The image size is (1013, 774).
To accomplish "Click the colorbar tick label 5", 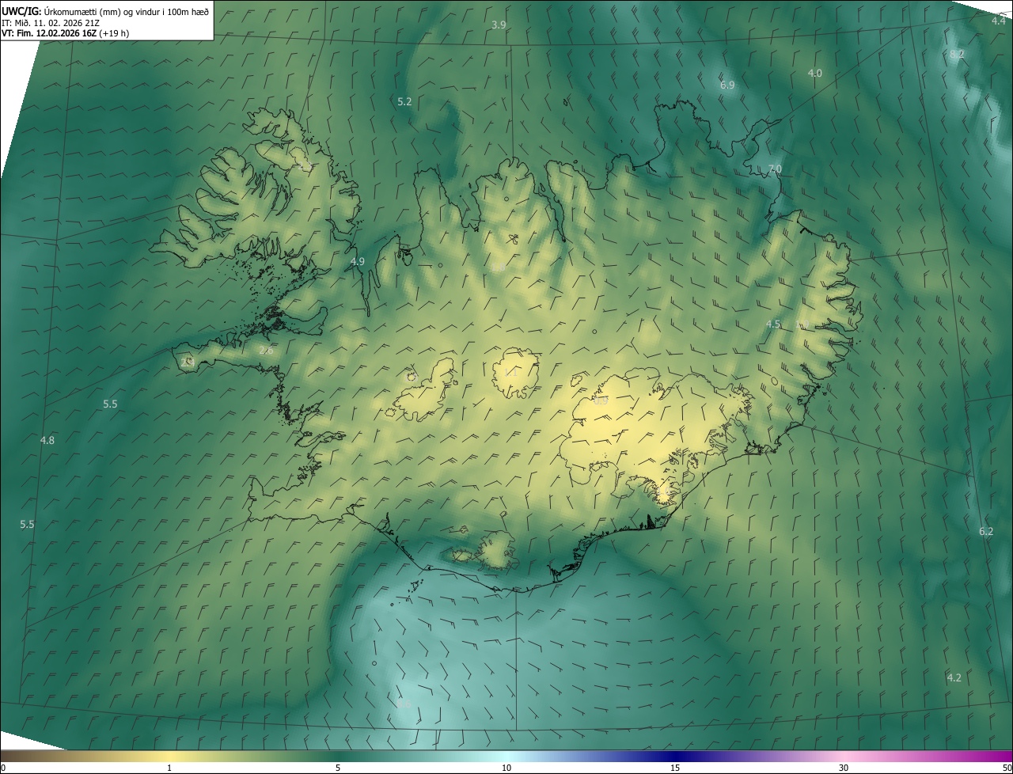I will pos(338,768).
